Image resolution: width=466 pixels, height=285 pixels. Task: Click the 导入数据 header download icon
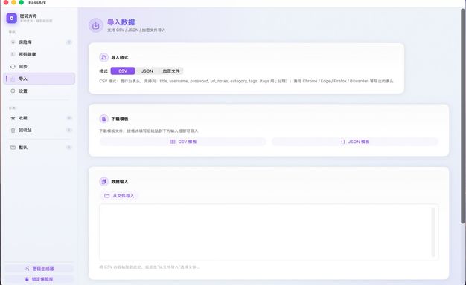click(96, 25)
